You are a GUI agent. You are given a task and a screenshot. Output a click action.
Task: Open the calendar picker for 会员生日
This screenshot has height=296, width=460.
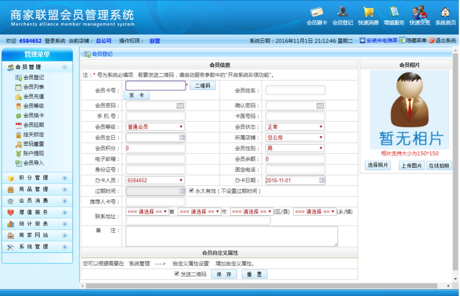181,137
